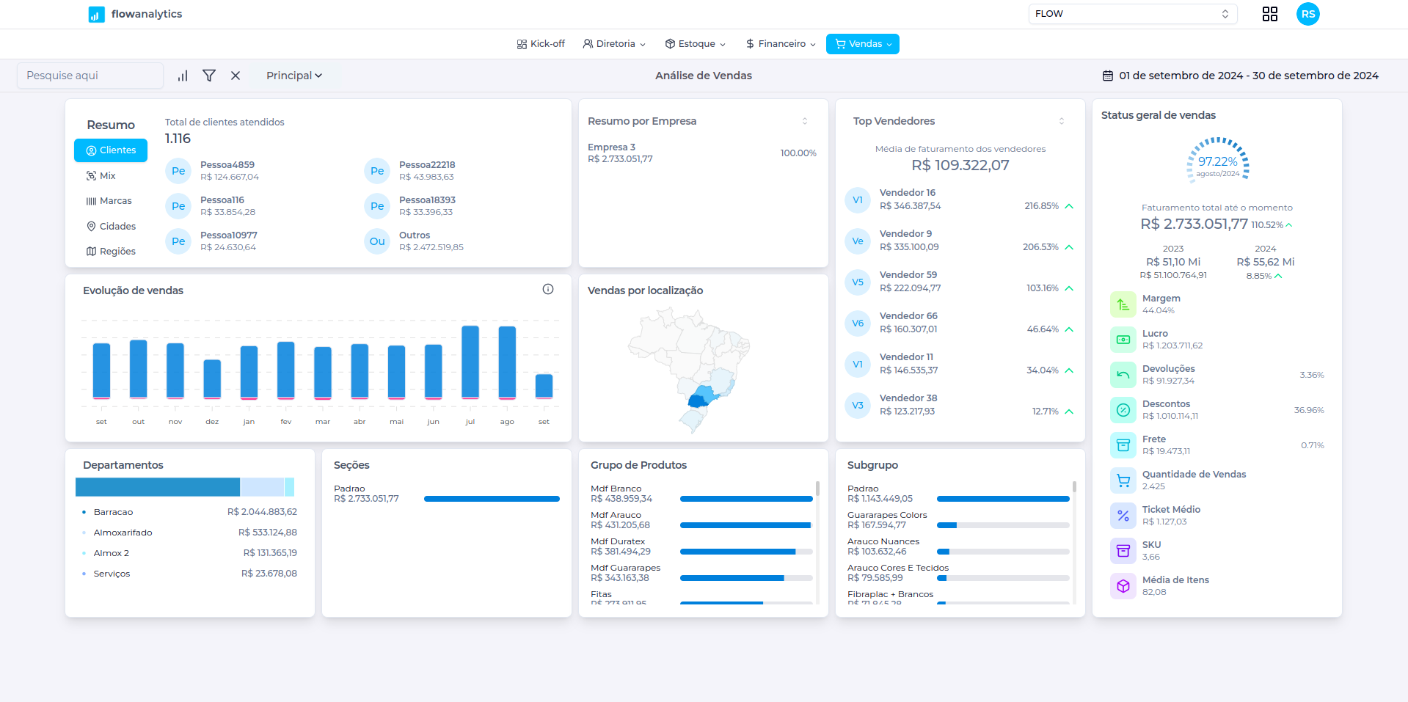This screenshot has width=1408, height=702.
Task: Select the Marcas summary tab
Action: (109, 201)
